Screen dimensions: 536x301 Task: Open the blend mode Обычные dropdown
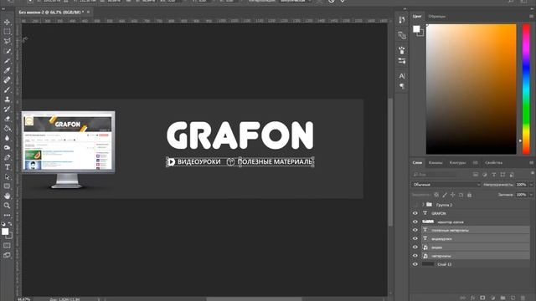(x=446, y=185)
